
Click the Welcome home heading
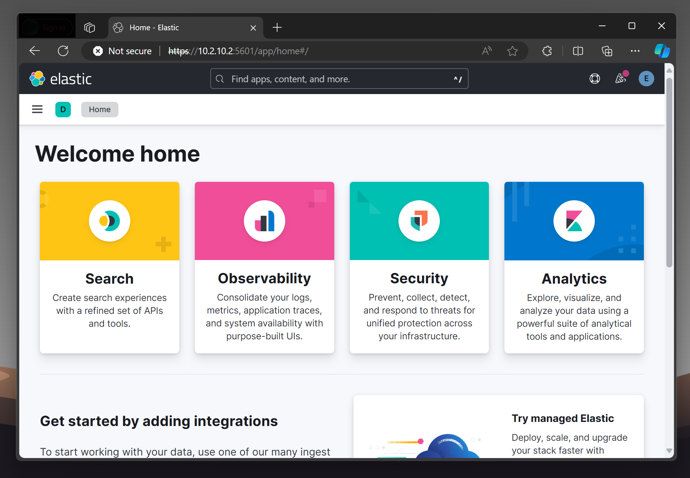click(117, 154)
